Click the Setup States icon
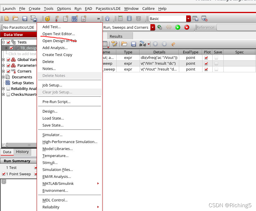Viewport: 256px width, 211px height. pos(8,83)
